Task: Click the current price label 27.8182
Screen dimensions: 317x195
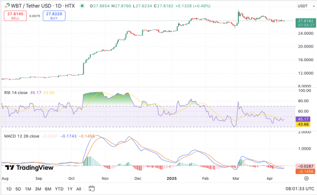Action: pyautogui.click(x=306, y=21)
